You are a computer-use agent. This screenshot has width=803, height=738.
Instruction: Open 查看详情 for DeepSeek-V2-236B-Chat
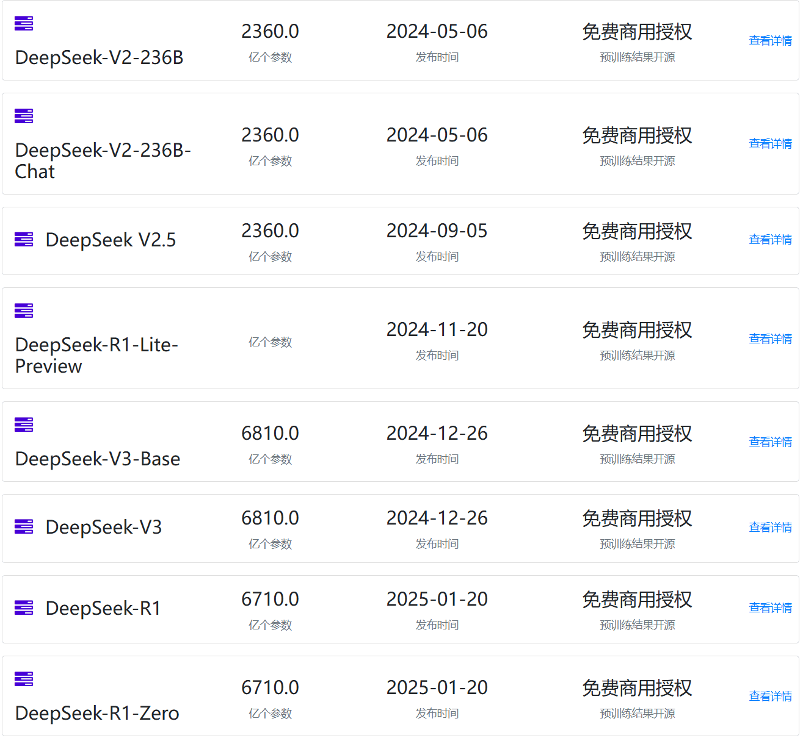[770, 143]
